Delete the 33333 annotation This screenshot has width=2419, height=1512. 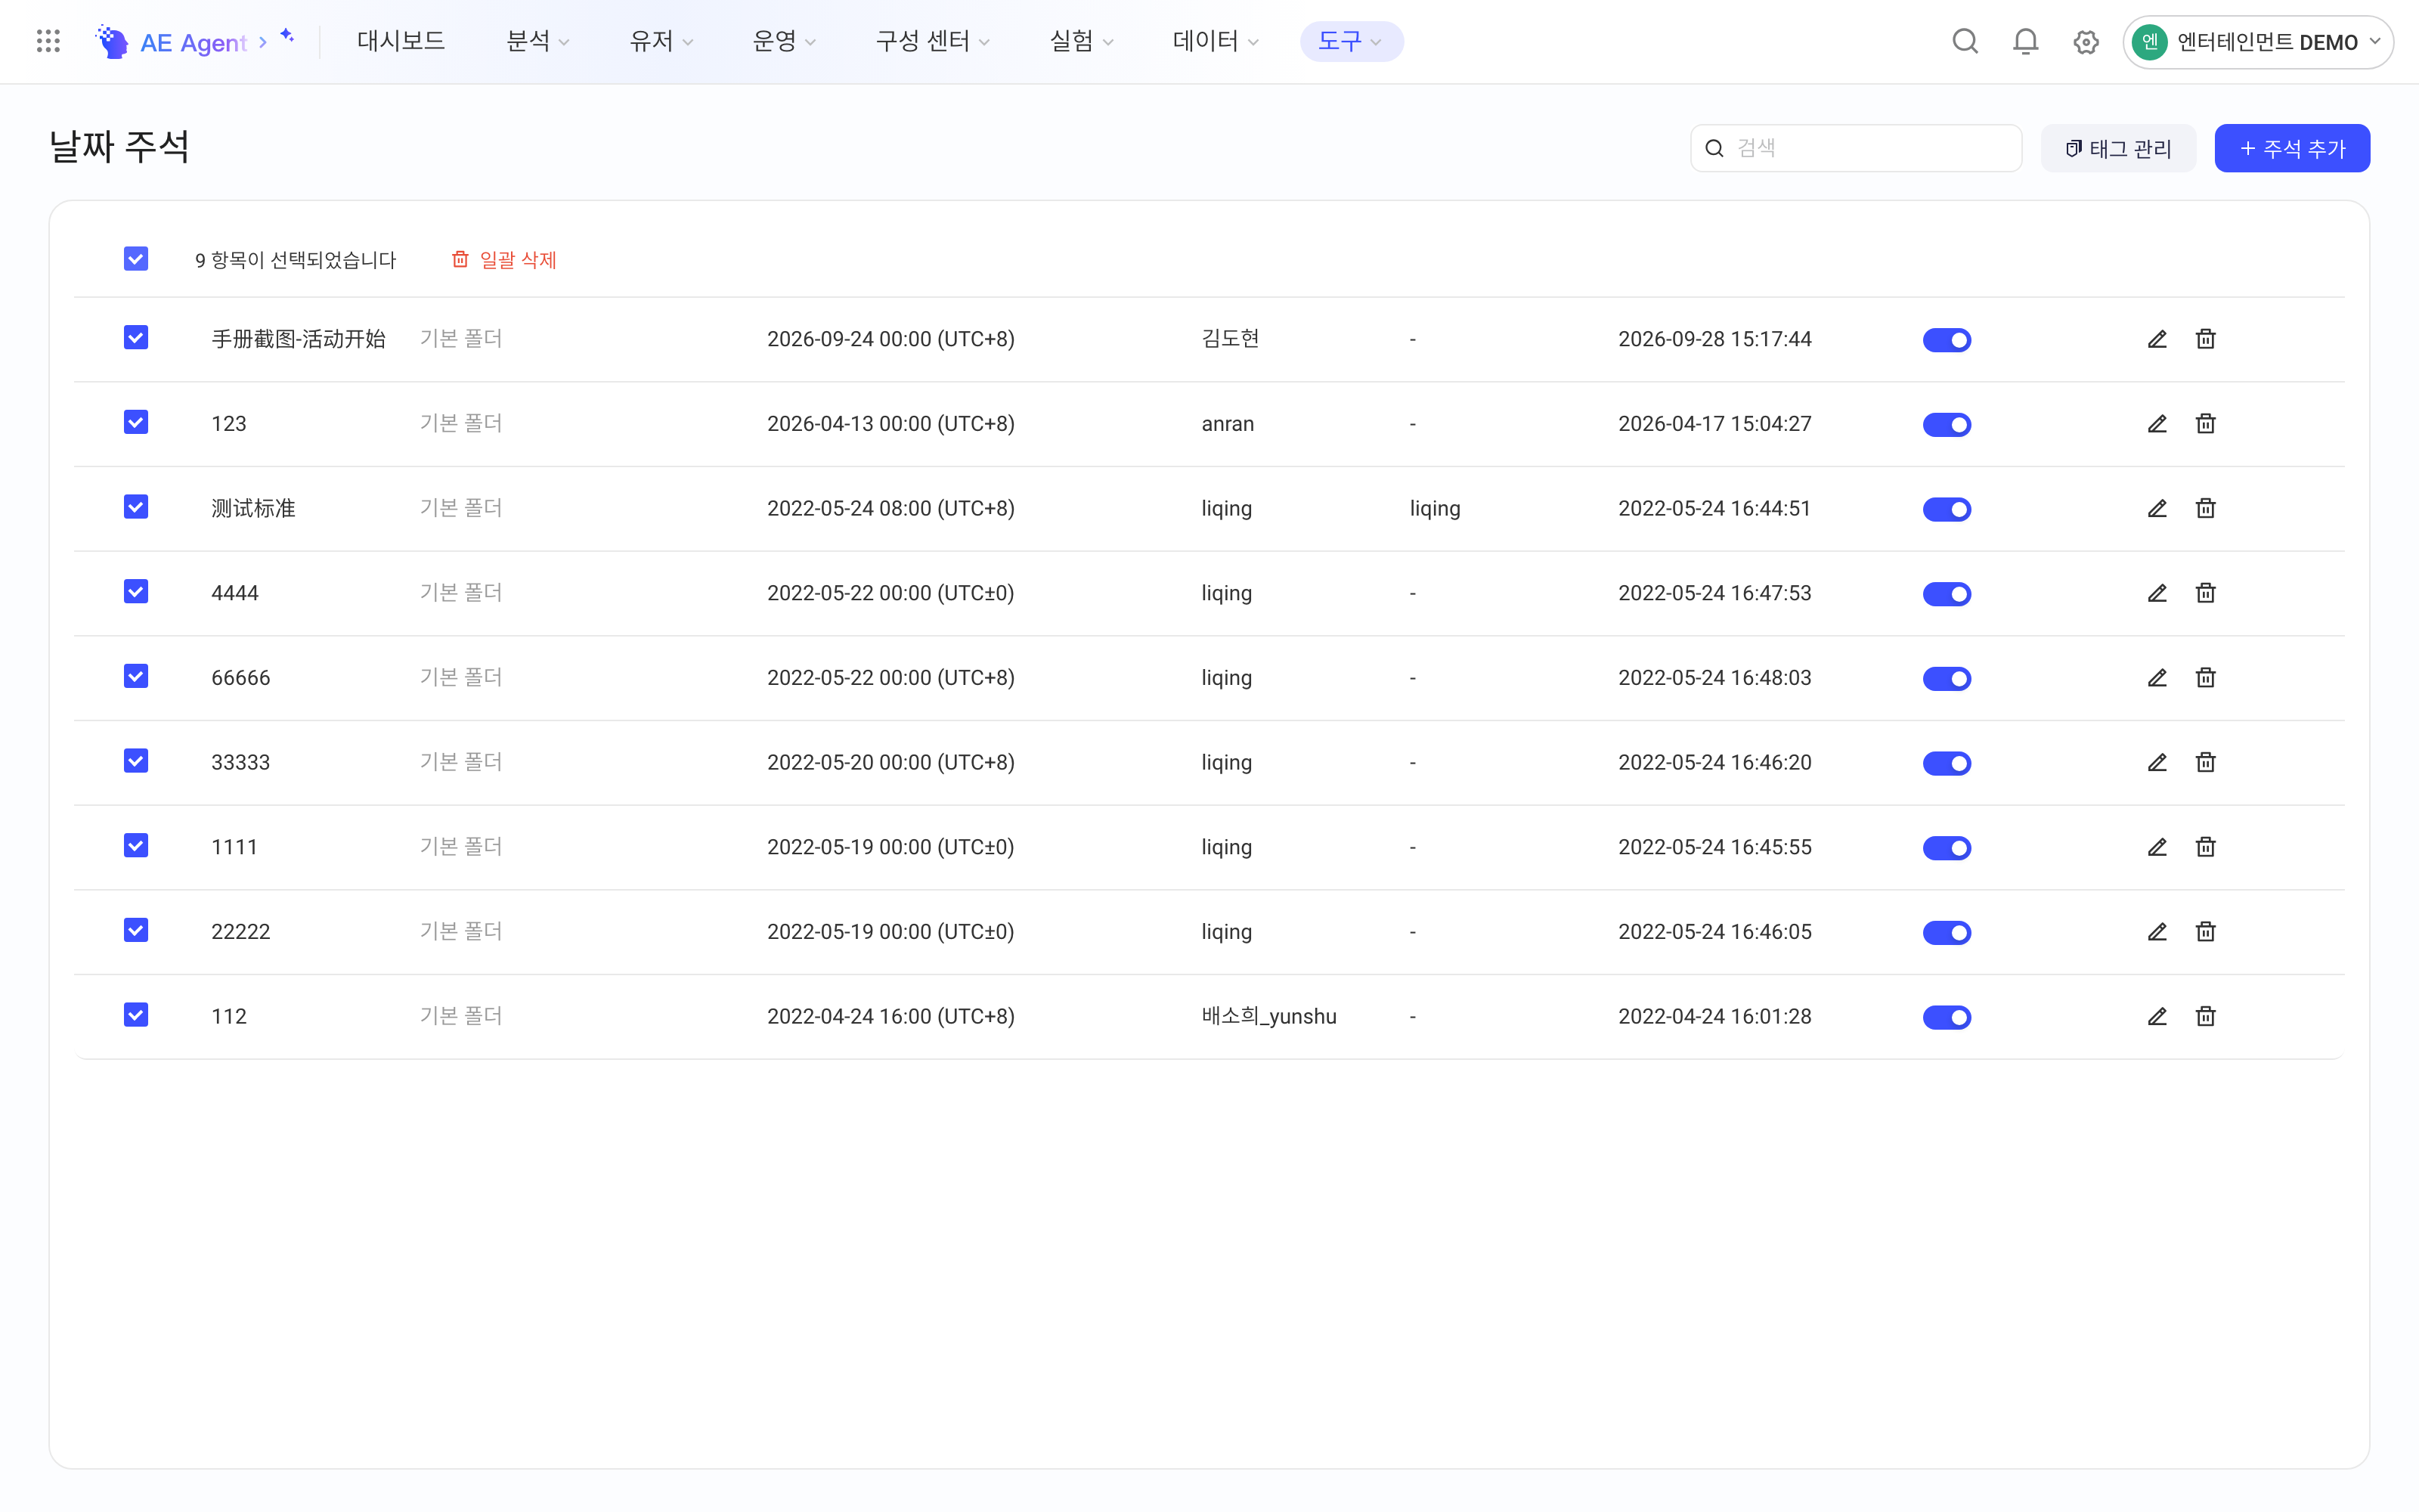click(2206, 762)
